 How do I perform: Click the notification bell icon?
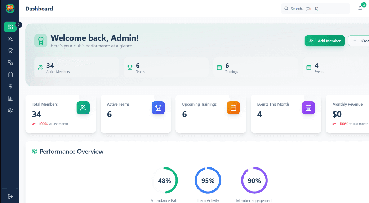coord(360,9)
